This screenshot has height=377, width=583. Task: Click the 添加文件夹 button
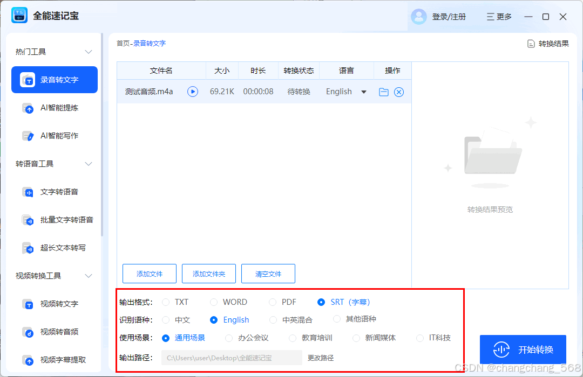(x=209, y=274)
